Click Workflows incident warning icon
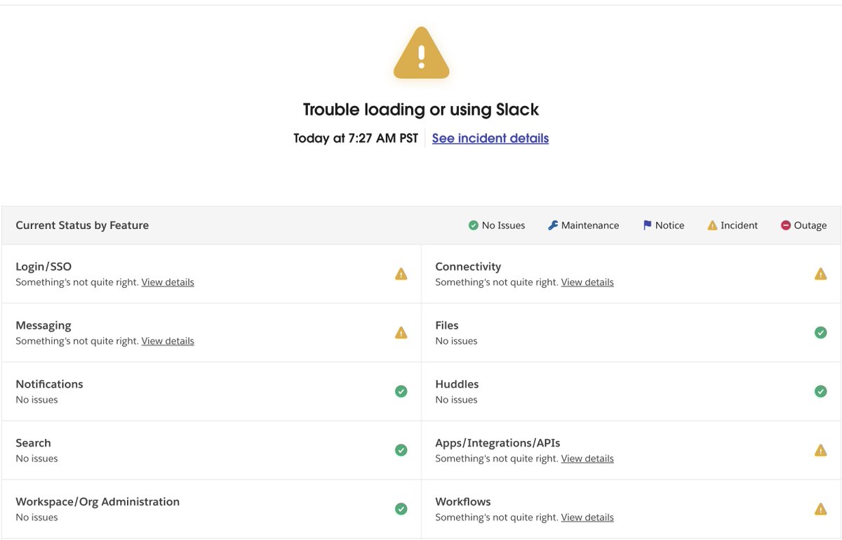This screenshot has width=842, height=540. (820, 509)
